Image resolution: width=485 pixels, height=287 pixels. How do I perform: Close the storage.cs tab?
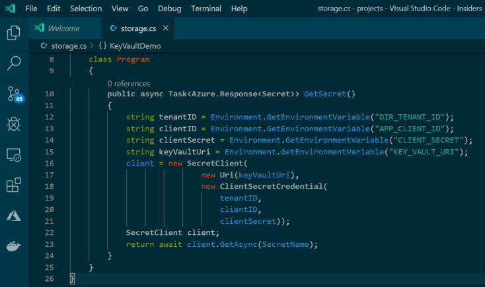click(x=165, y=28)
